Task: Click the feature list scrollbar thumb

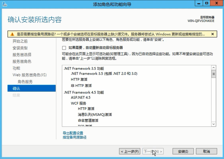Action: 213,74
